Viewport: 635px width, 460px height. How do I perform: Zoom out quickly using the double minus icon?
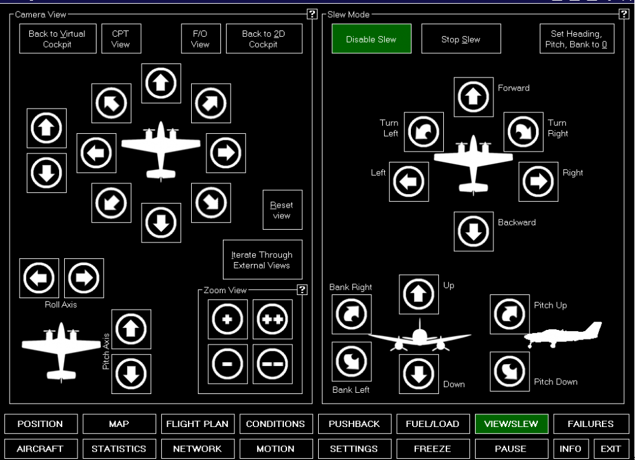click(x=272, y=364)
